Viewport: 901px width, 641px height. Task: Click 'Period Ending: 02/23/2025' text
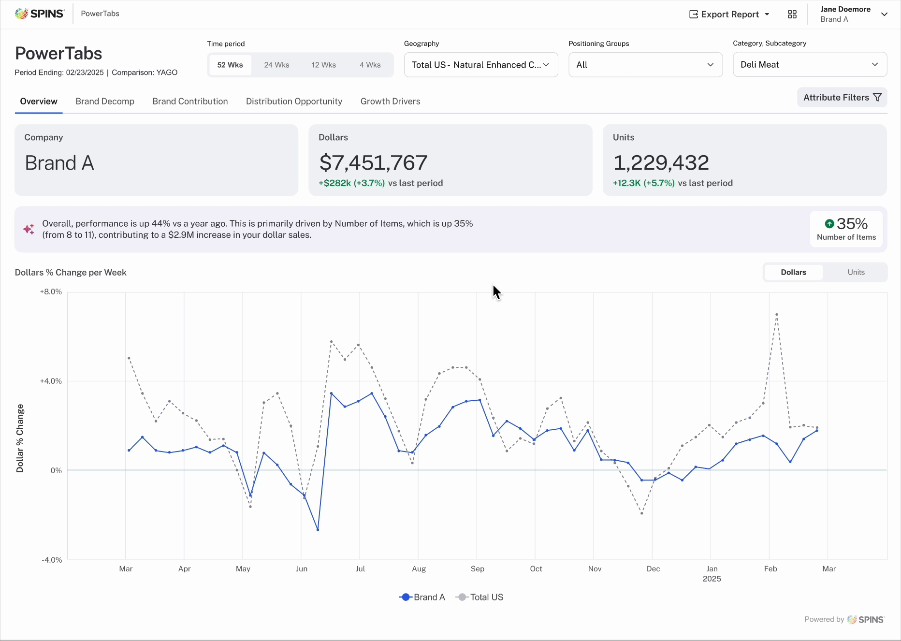click(59, 73)
